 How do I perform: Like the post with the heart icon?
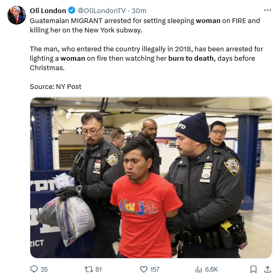tap(144, 269)
